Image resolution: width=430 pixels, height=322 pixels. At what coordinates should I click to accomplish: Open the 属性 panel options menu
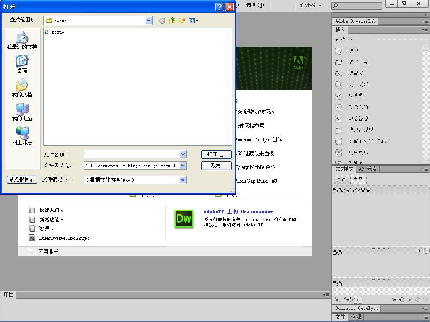[326, 295]
